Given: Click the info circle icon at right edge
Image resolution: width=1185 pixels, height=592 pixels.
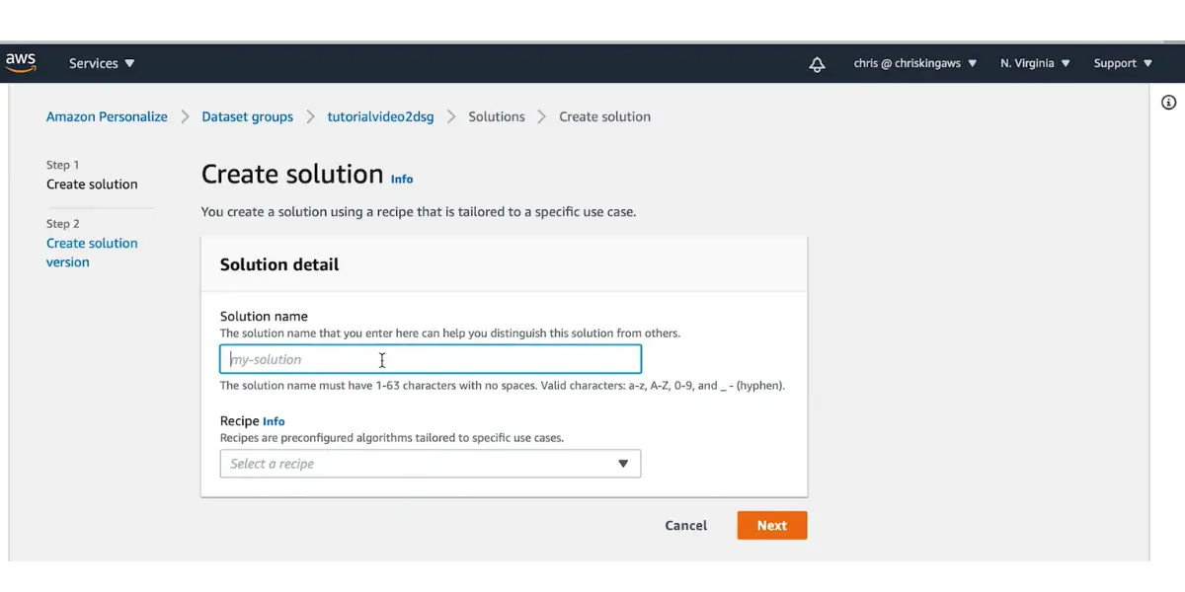Looking at the screenshot, I should [1168, 103].
